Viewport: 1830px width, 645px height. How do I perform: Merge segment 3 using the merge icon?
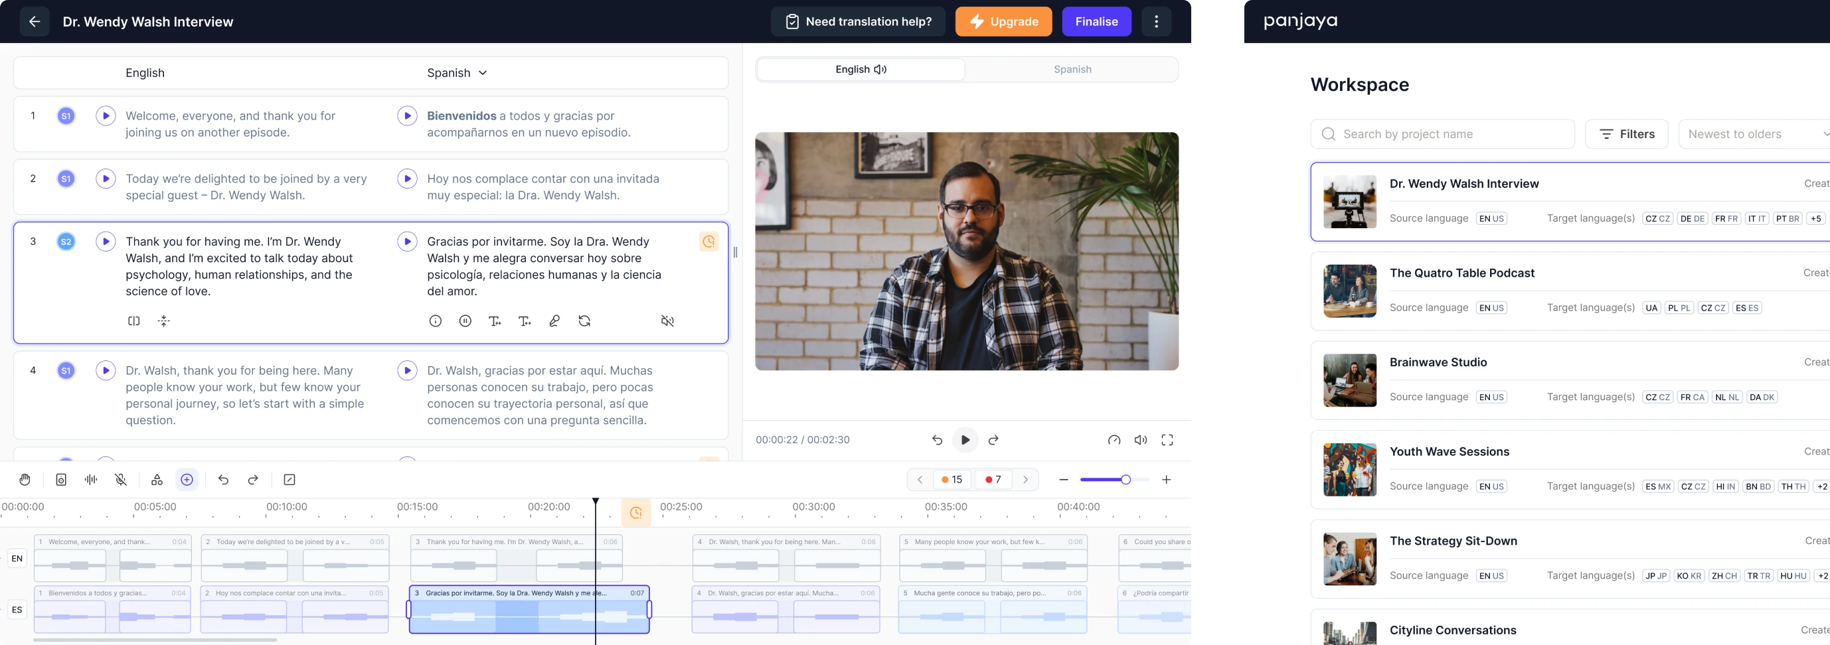pos(164,321)
